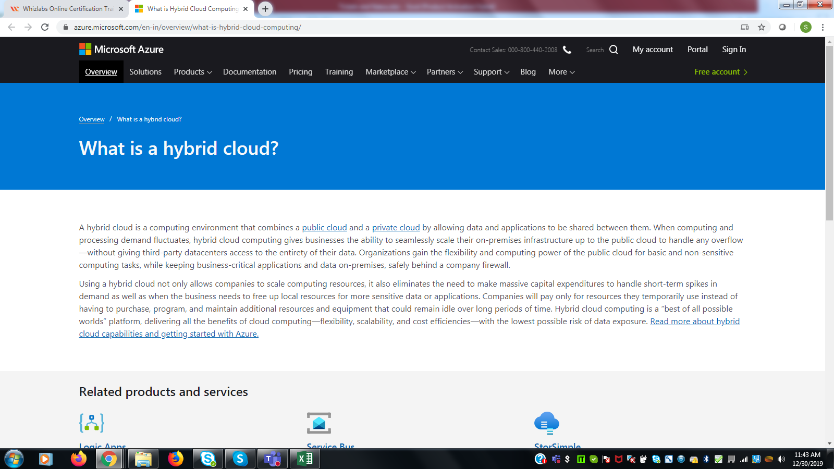
Task: Click the Bluetooth icon in system tray
Action: click(x=706, y=459)
